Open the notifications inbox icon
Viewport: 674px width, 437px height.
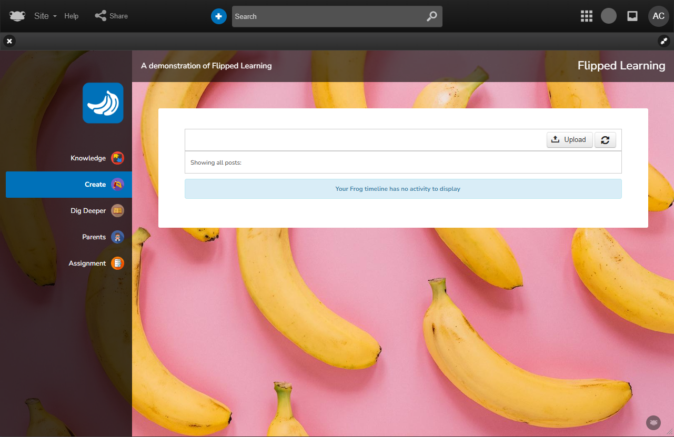(632, 16)
